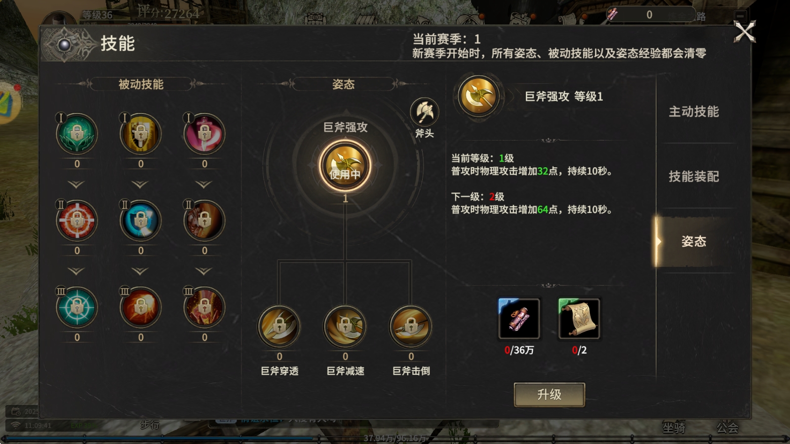The image size is (790, 444).
Task: Click the chevron below the golden shield passive
Action: (x=140, y=185)
